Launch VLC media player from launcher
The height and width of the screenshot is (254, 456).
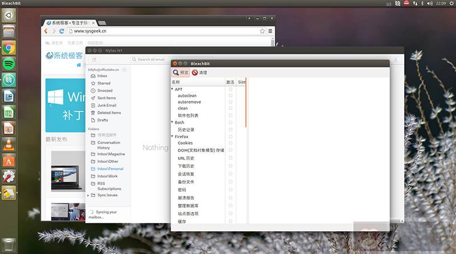point(9,145)
